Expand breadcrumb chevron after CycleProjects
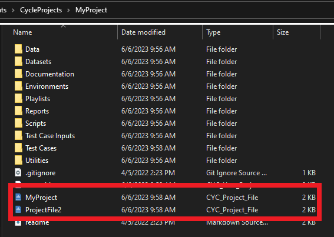 [68, 10]
